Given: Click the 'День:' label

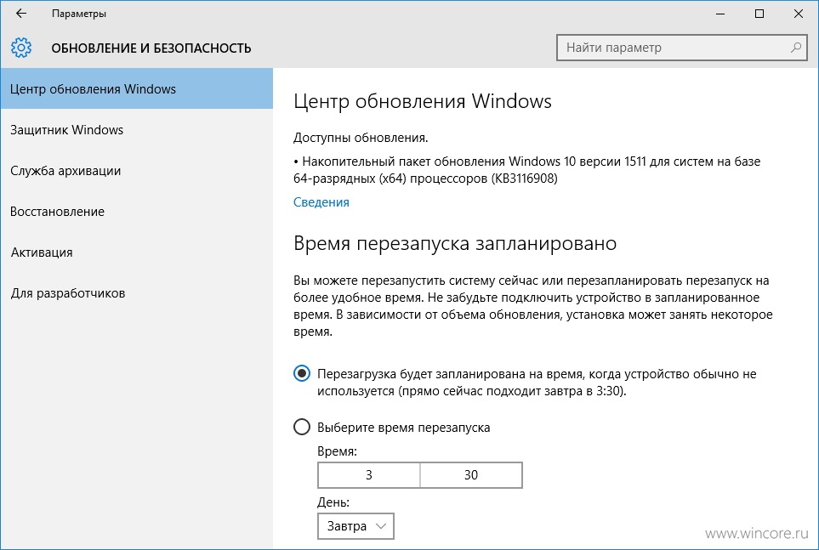Looking at the screenshot, I should click(x=333, y=502).
